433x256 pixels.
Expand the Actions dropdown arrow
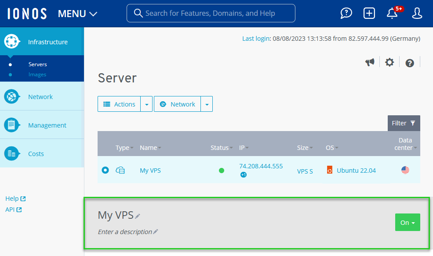pos(146,104)
